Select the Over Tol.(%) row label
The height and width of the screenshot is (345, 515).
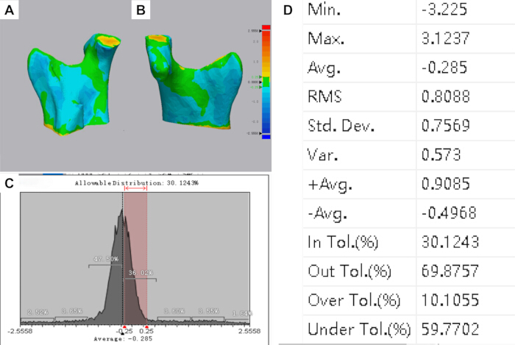(354, 300)
